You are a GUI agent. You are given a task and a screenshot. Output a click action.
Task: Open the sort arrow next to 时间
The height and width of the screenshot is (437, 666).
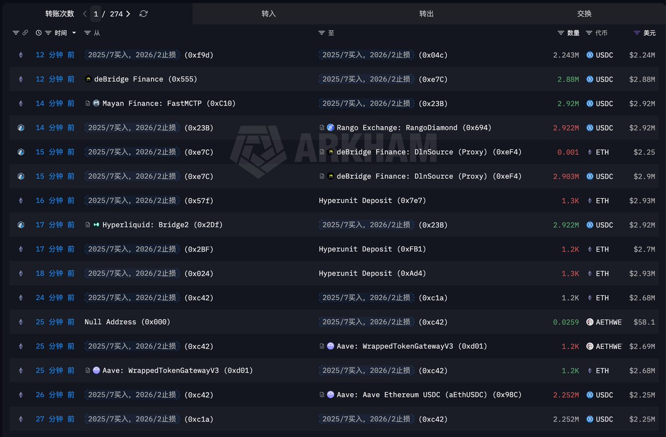pos(74,33)
